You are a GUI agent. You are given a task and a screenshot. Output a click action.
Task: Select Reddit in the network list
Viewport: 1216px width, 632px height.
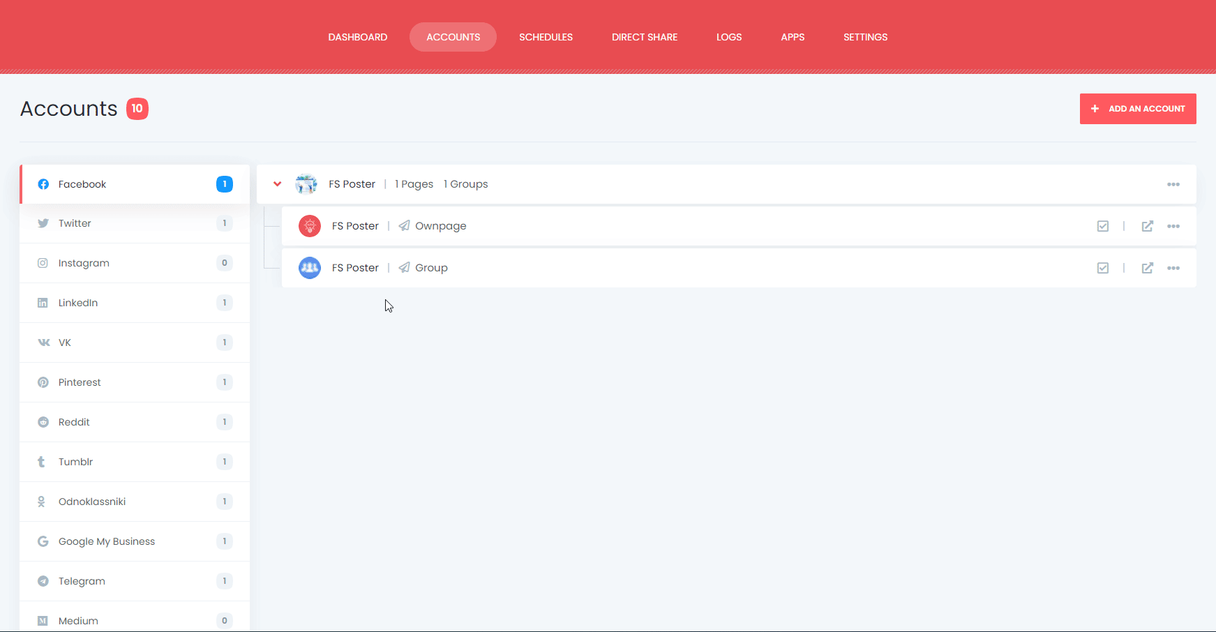point(135,422)
